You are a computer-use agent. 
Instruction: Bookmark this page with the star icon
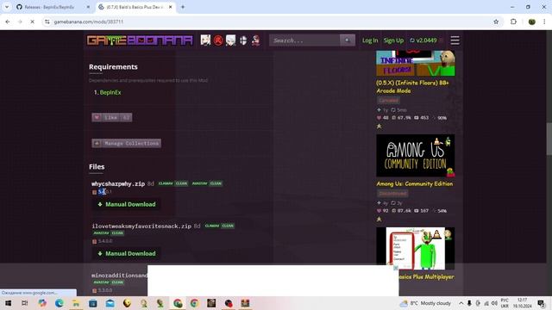(x=496, y=22)
